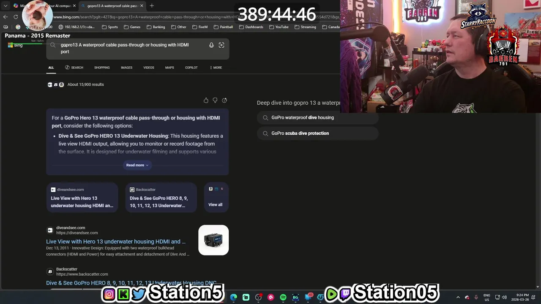Click the Google bookmark icon
The width and height of the screenshot is (541, 304).
point(18,27)
